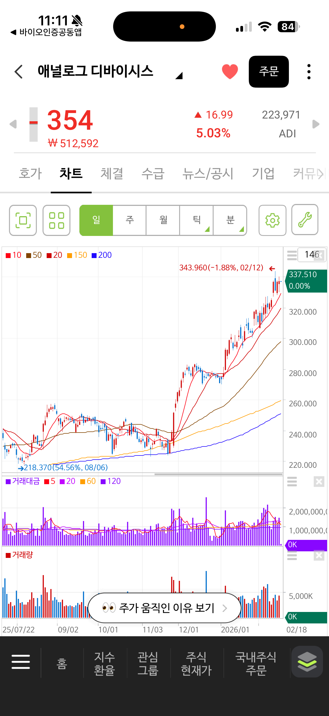
Task: Return to 바이오인증공동앱 via the status bar
Action: point(46,32)
